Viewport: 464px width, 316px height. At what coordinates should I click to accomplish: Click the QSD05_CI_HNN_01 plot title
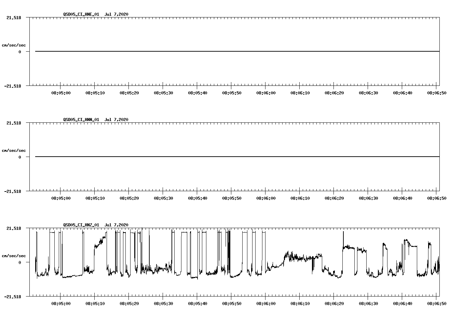click(96, 120)
